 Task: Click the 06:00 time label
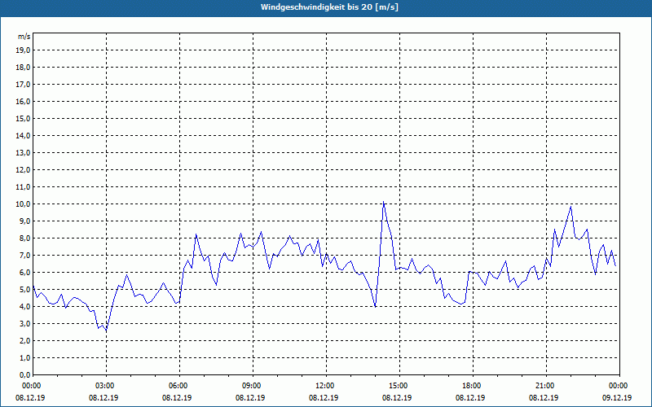coord(179,386)
